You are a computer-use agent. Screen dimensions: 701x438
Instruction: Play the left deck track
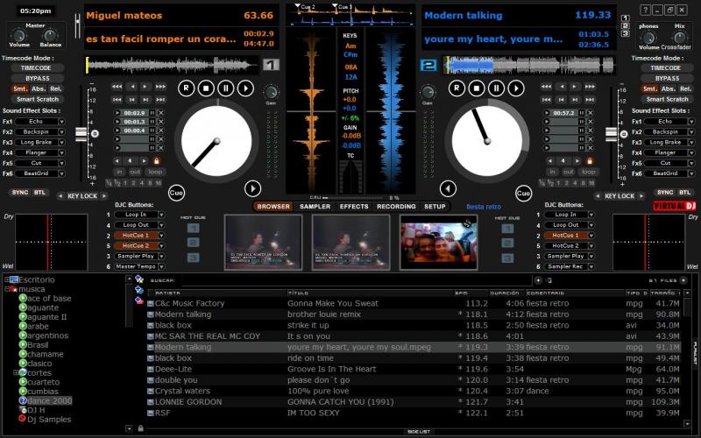click(245, 88)
